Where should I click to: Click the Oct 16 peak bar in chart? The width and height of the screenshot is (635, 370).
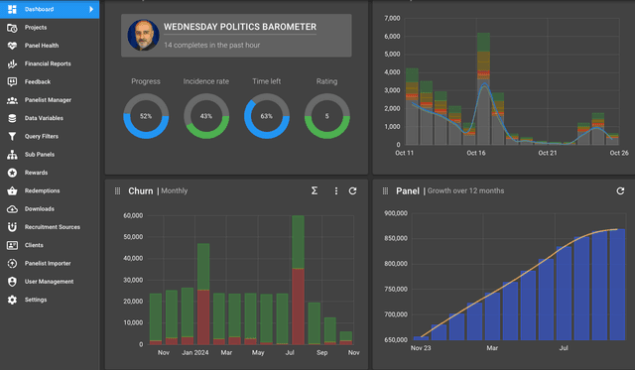click(x=483, y=88)
